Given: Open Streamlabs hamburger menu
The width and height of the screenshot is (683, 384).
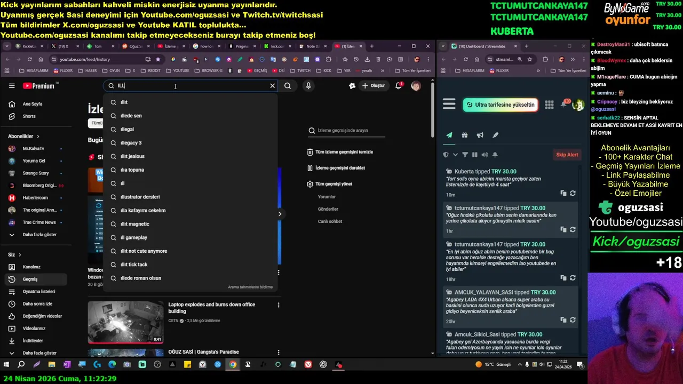Looking at the screenshot, I should point(449,105).
